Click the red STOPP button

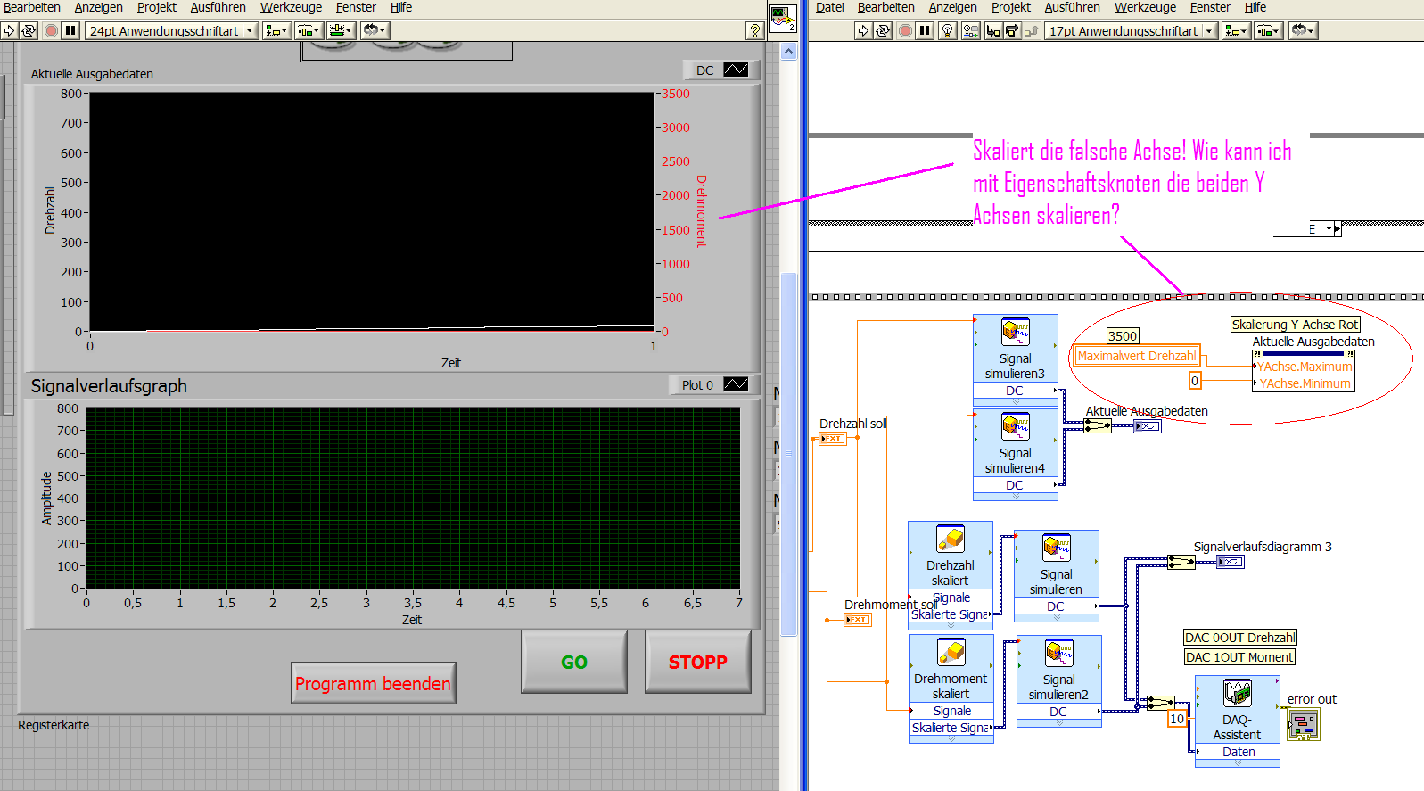(x=698, y=662)
